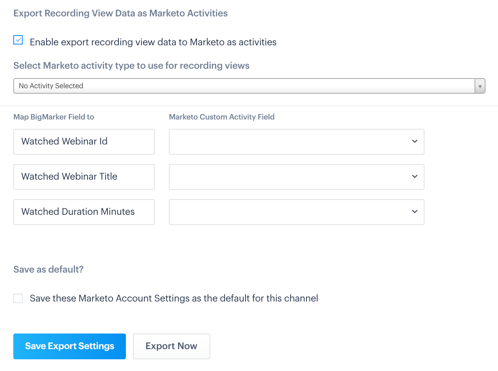This screenshot has height=371, width=498.
Task: Uncheck Enable export recording view data checkbox
Action: (18, 40)
